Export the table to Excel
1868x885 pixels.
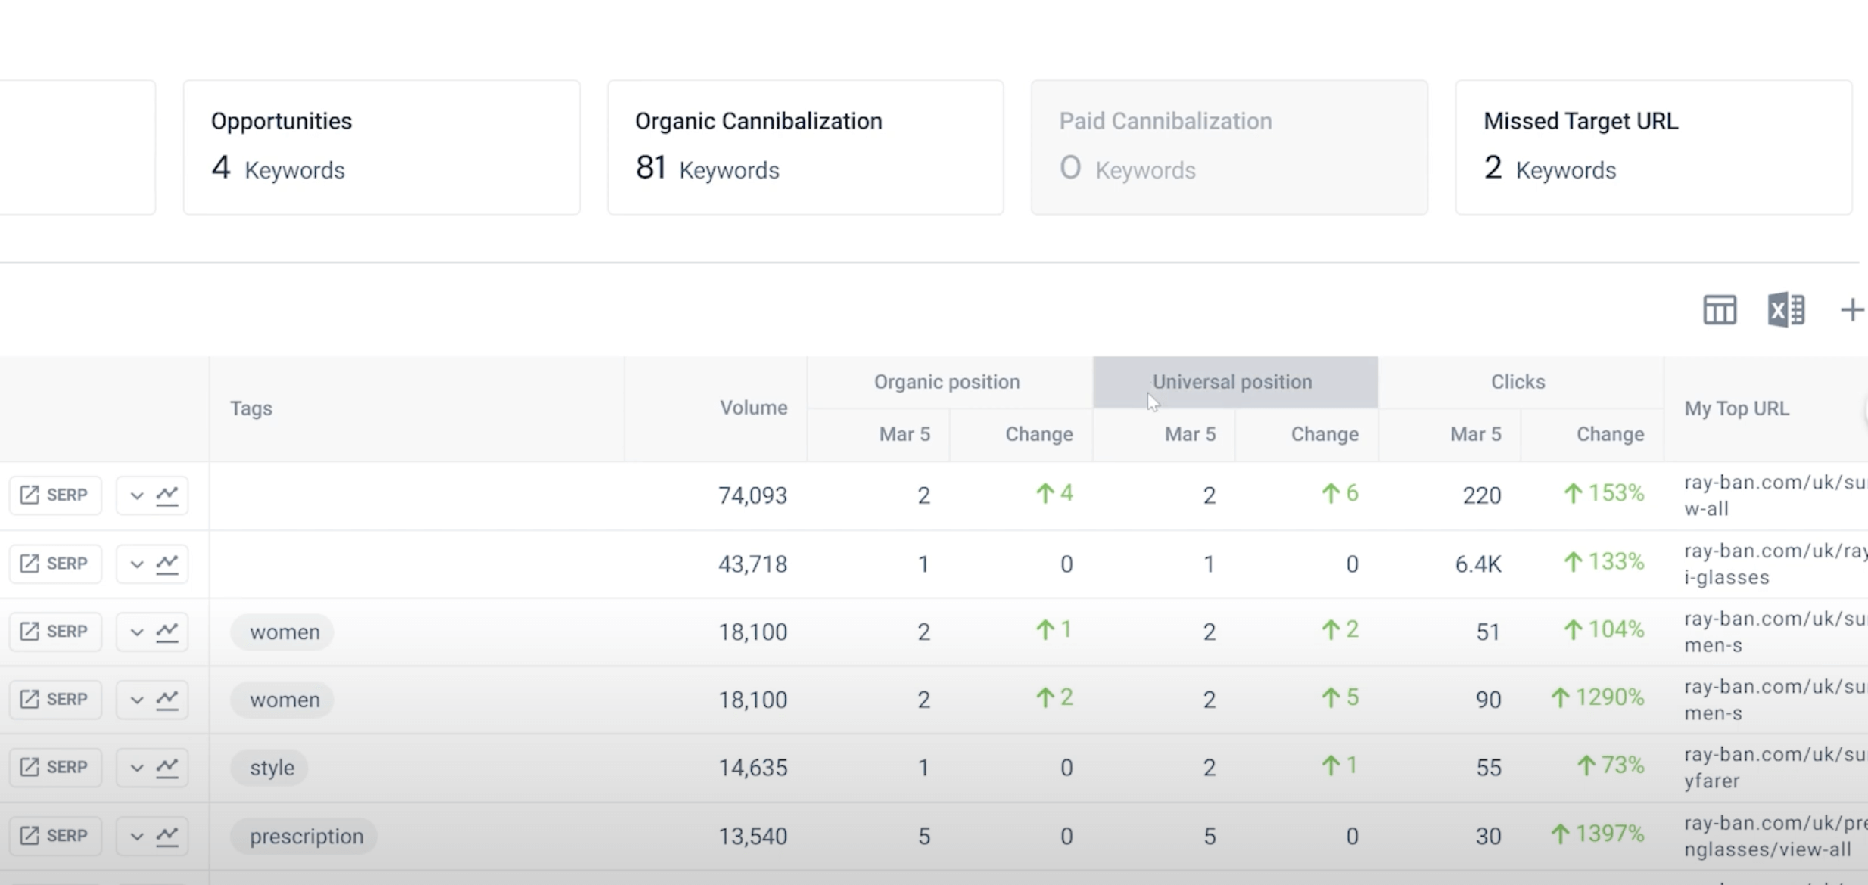(x=1786, y=310)
